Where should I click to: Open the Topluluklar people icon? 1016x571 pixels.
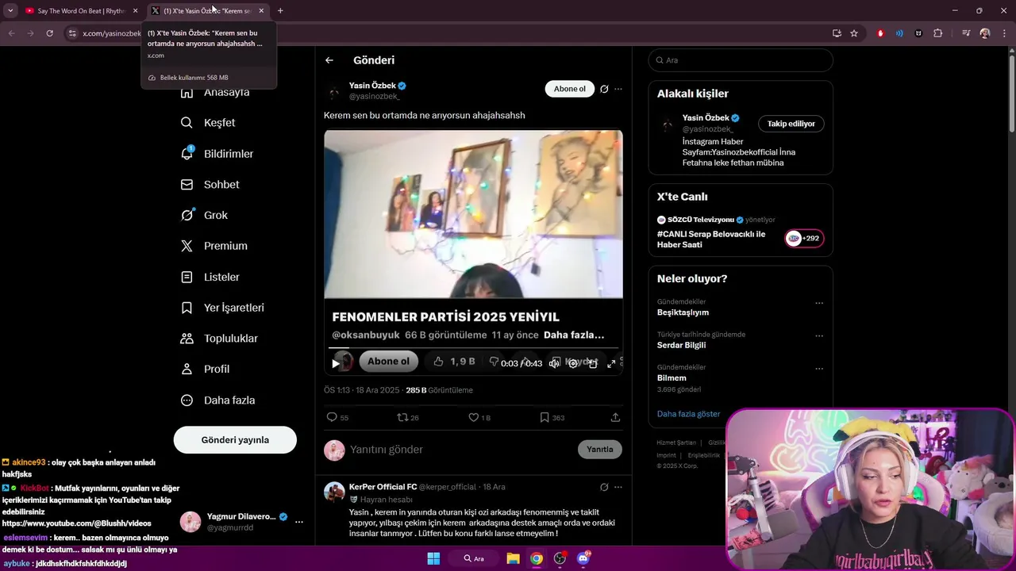187,339
